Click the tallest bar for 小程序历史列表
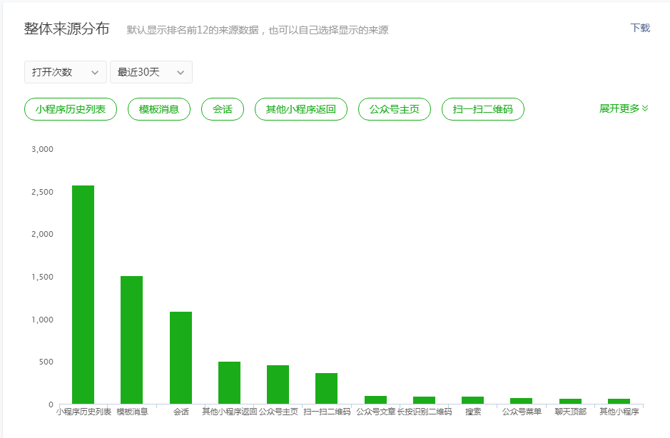The width and height of the screenshot is (670, 438). coord(83,295)
